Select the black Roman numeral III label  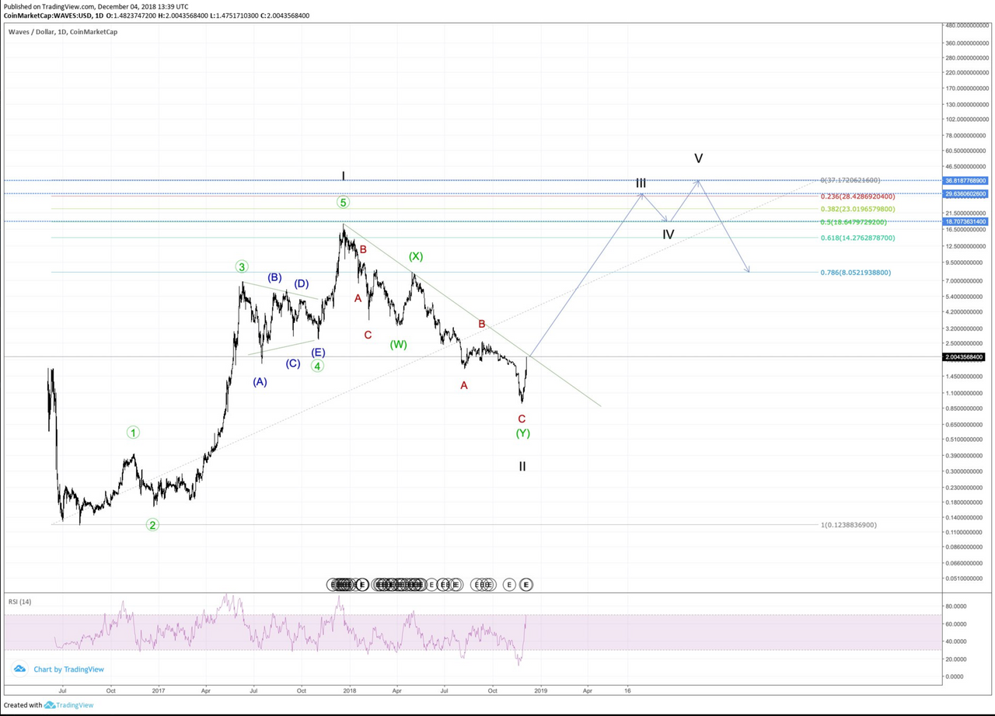(x=641, y=183)
